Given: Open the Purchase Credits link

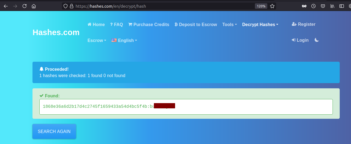Looking at the screenshot, I should pyautogui.click(x=149, y=24).
